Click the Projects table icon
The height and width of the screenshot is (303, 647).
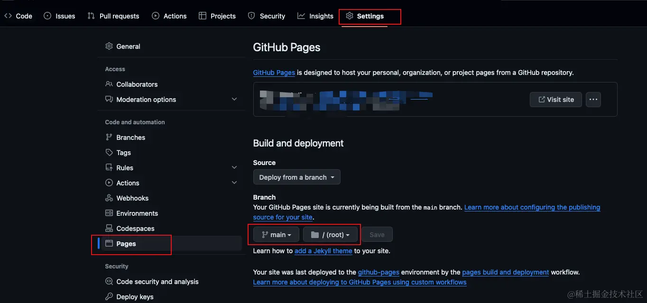(203, 16)
